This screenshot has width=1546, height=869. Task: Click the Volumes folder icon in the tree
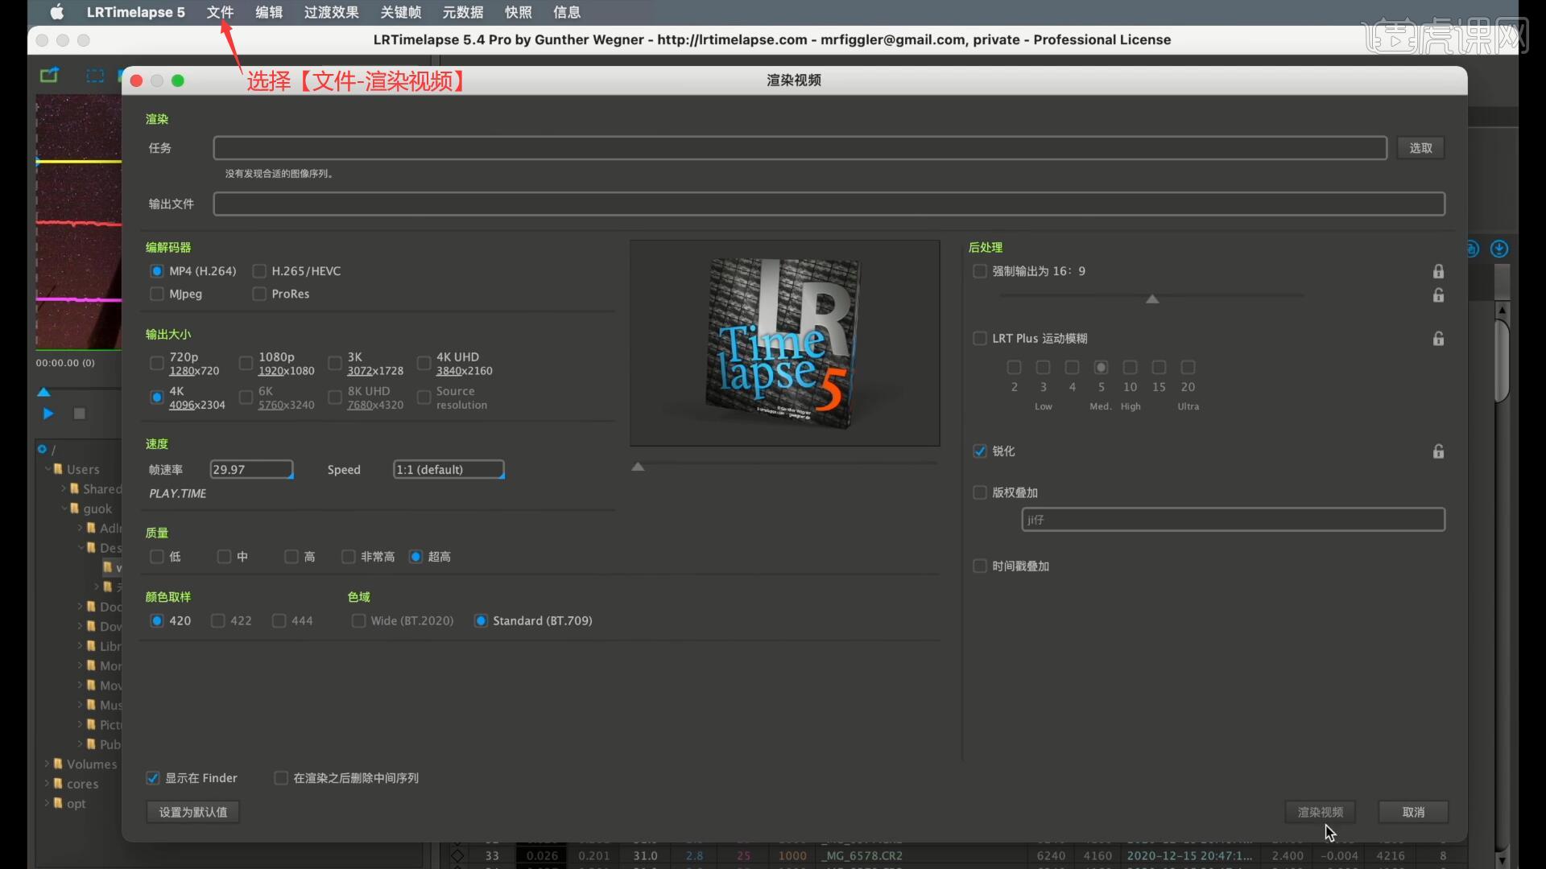click(58, 764)
